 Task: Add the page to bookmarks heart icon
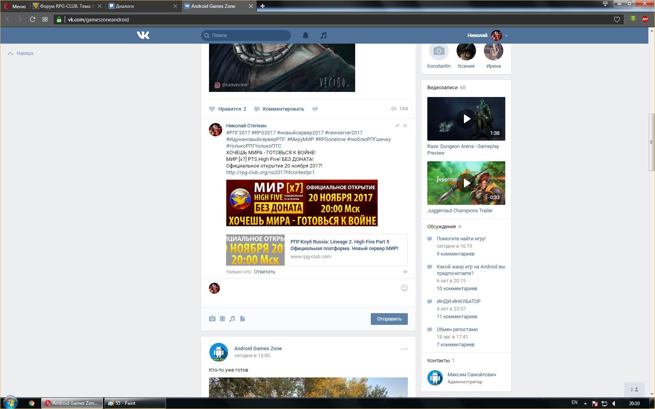617,19
